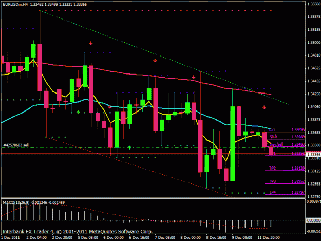
Task: Click the 1.34810 price scale label
Action: tap(314, 55)
